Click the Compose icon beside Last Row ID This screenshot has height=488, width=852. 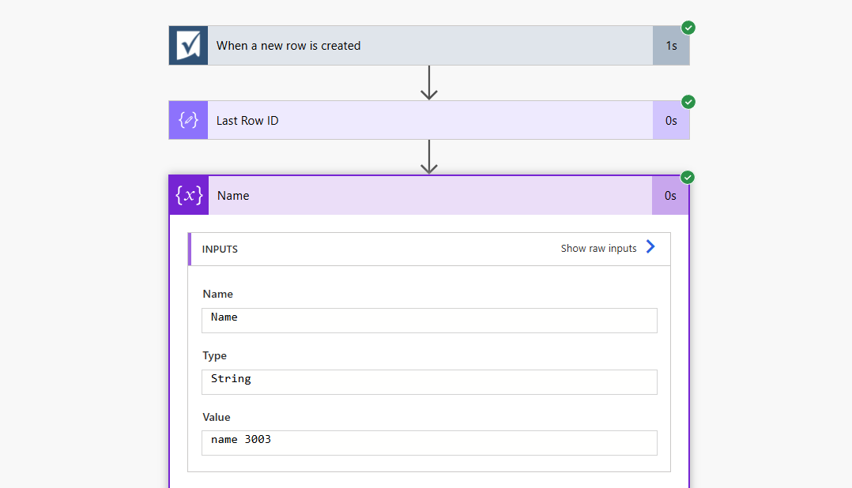click(188, 120)
